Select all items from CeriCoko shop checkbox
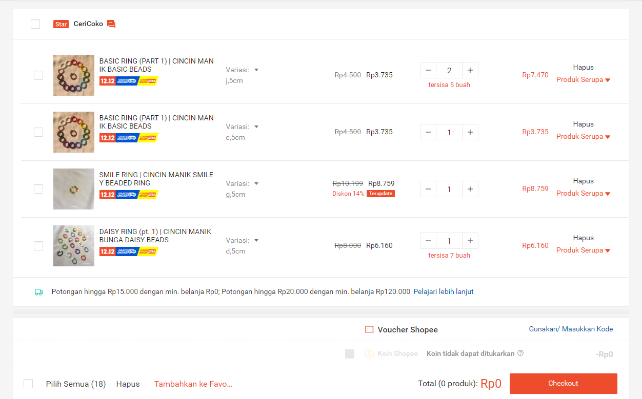 point(35,24)
